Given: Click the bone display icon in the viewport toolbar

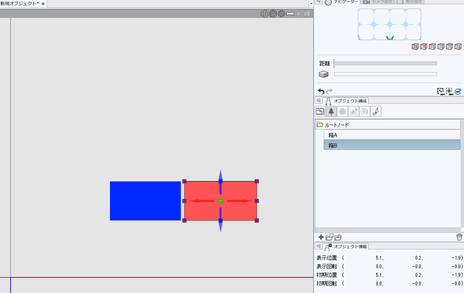Looking at the screenshot, I should pyautogui.click(x=290, y=14).
